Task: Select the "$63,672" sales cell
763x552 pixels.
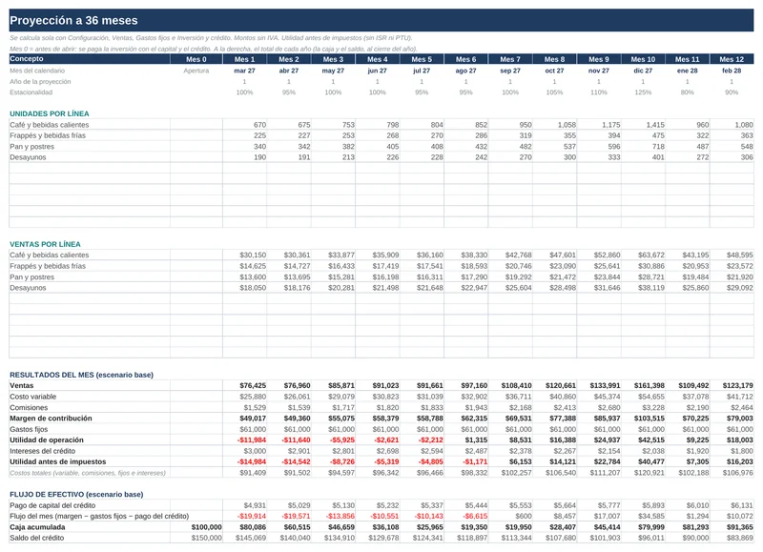Action: pos(643,255)
